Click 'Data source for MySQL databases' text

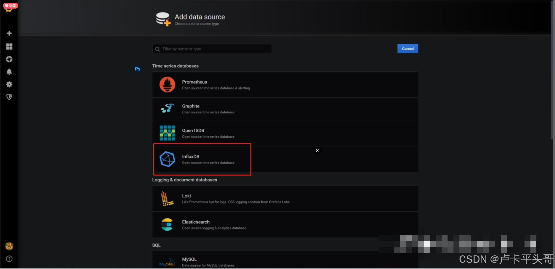[208, 265]
